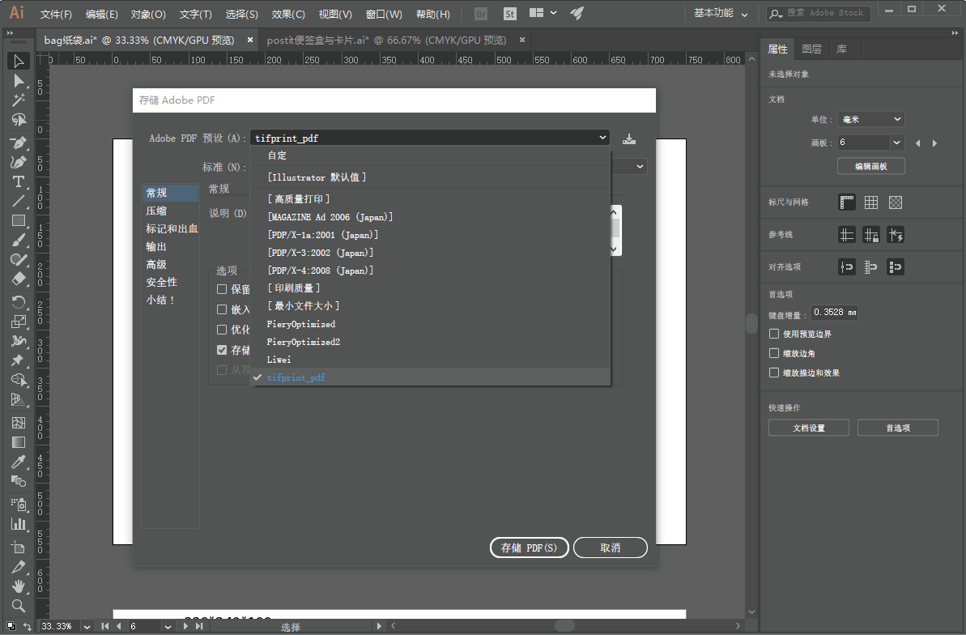
Task: Toggle the transparency grid icon
Action: (896, 202)
